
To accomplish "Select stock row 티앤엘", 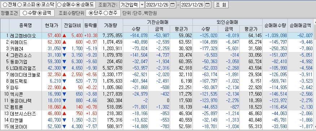I will click(x=156, y=120).
